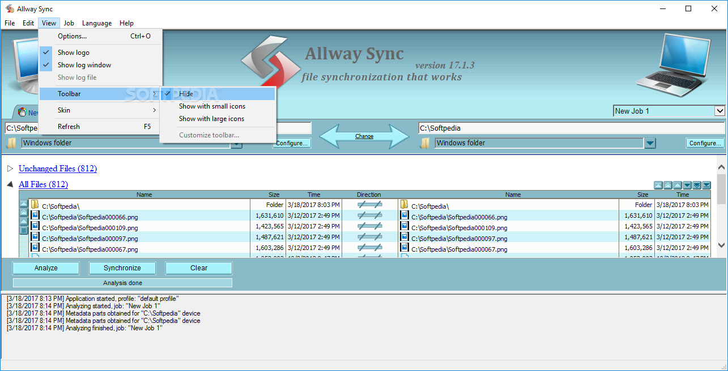728x371 pixels.
Task: Click the right Size column header
Action: pyautogui.click(x=642, y=195)
